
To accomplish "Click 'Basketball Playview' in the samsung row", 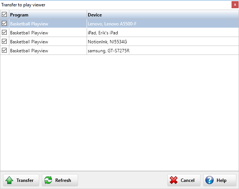I will (29, 51).
